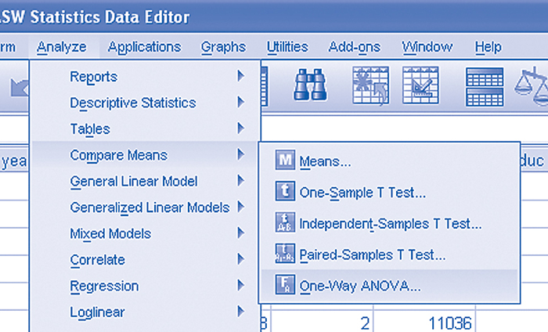Expand the Regression submenu arrow

point(241,286)
